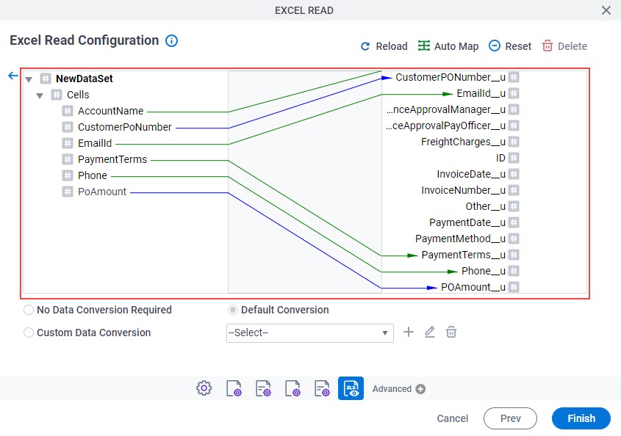This screenshot has width=621, height=436.
Task: Click the PaymentDate__u target icon
Action: (x=514, y=222)
